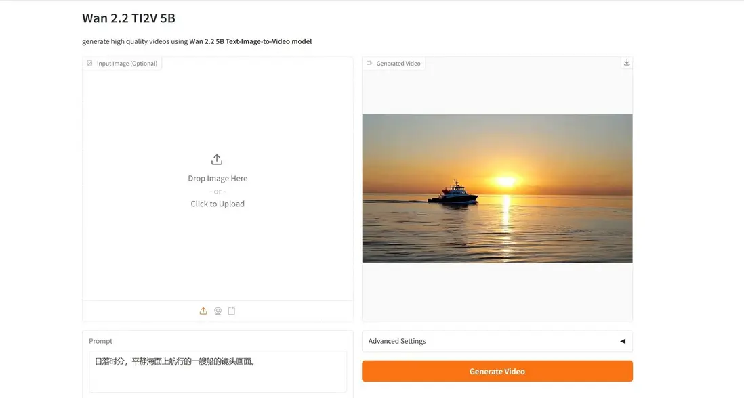Click the image icon beside Input Image label
The width and height of the screenshot is (744, 398).
(89, 64)
